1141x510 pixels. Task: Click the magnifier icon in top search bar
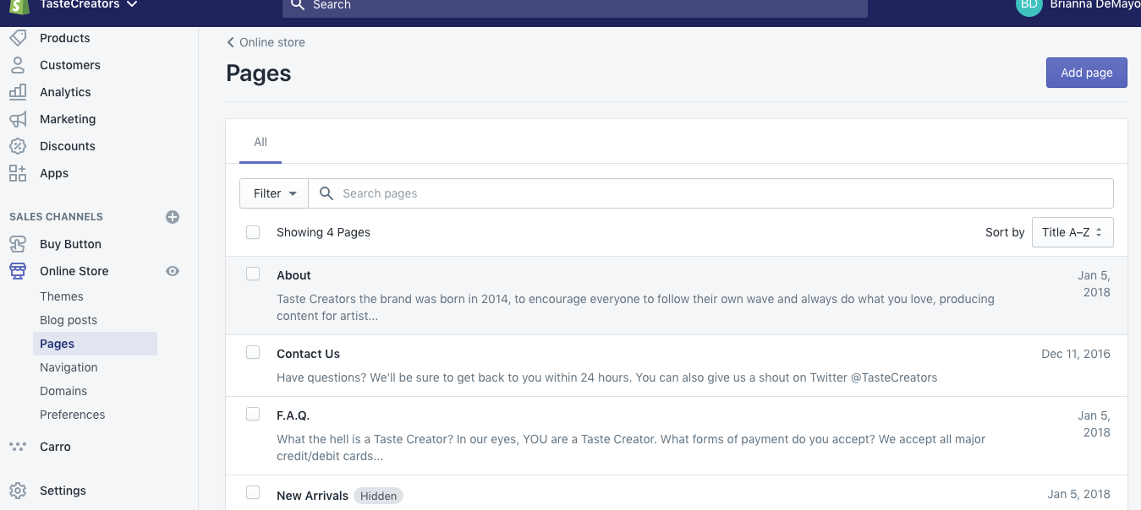(x=297, y=5)
